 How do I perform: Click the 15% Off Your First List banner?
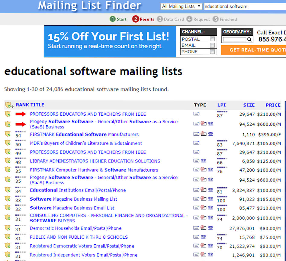click(x=110, y=41)
